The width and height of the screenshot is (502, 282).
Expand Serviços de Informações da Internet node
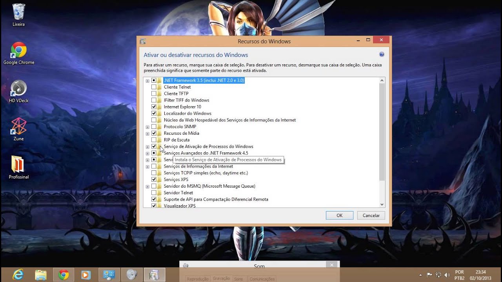point(147,166)
